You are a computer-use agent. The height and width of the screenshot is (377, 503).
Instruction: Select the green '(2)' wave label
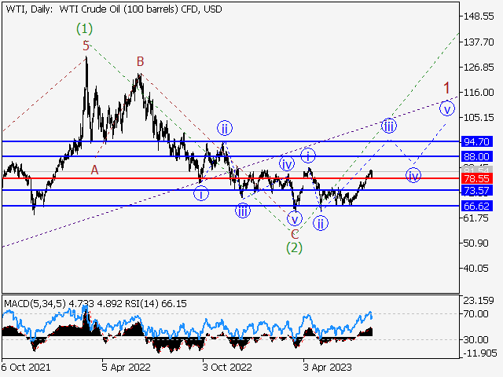pos(294,248)
